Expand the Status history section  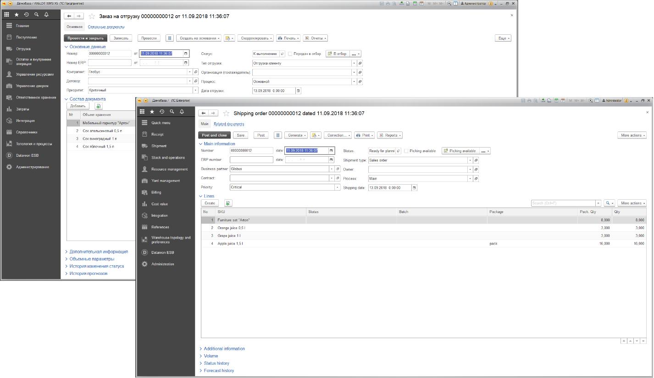coord(216,363)
